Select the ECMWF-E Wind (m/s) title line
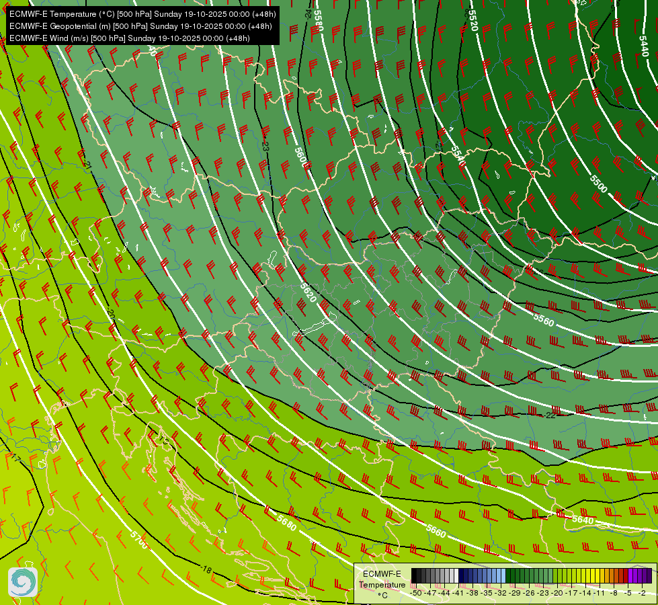 click(x=130, y=38)
